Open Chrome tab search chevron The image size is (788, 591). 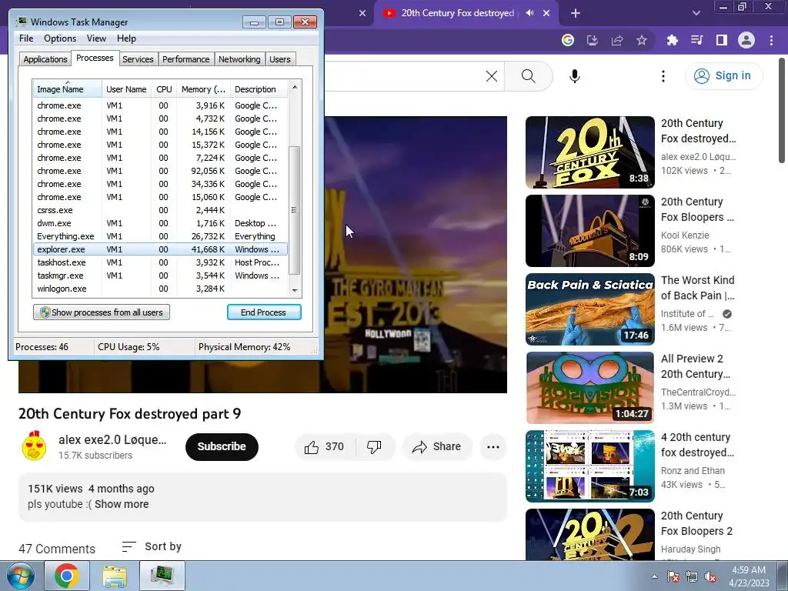click(x=696, y=13)
